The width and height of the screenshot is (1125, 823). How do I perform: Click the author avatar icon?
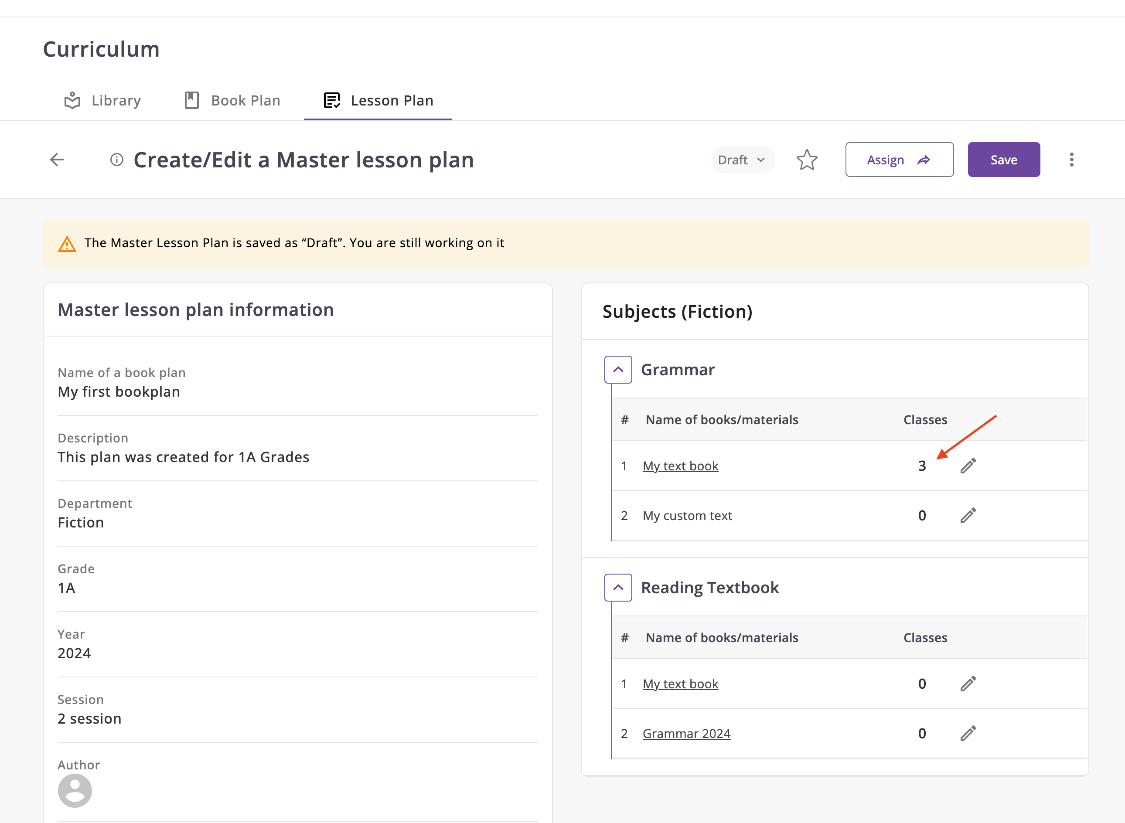click(75, 791)
